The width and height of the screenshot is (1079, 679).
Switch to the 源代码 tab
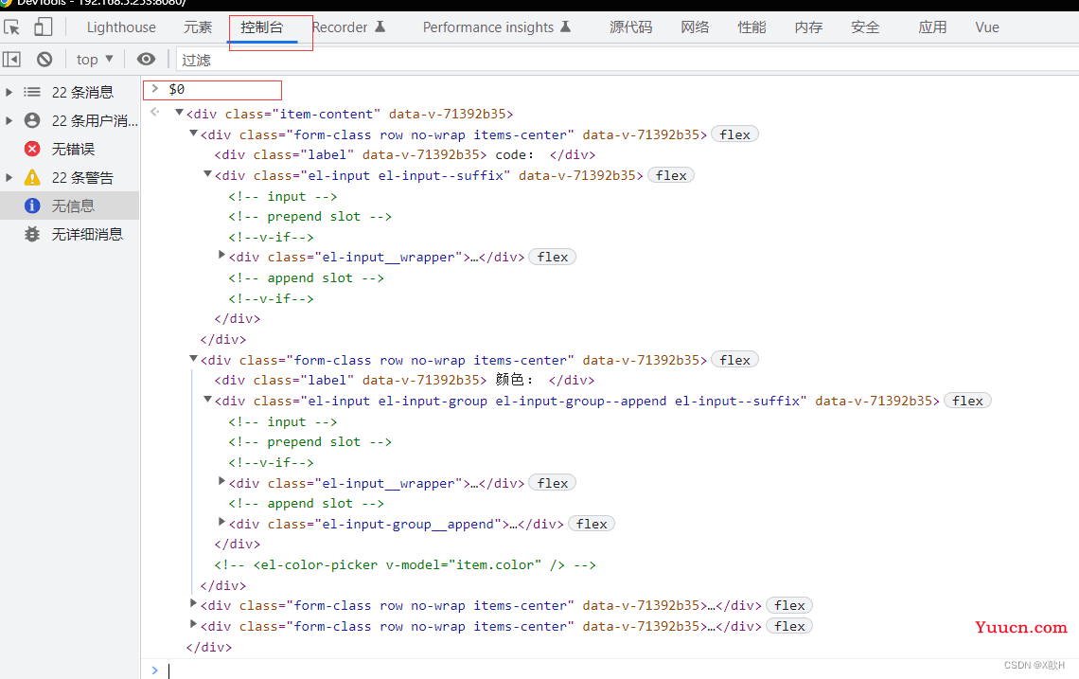click(x=630, y=27)
